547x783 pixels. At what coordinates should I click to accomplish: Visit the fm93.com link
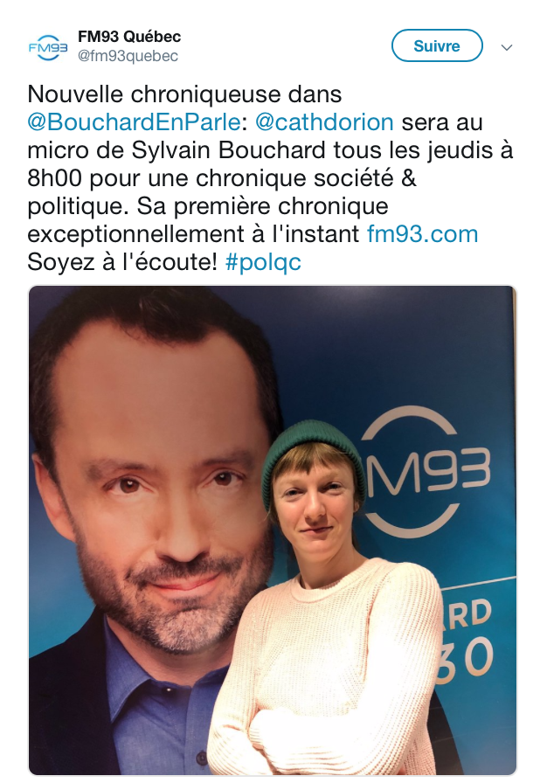click(x=422, y=233)
